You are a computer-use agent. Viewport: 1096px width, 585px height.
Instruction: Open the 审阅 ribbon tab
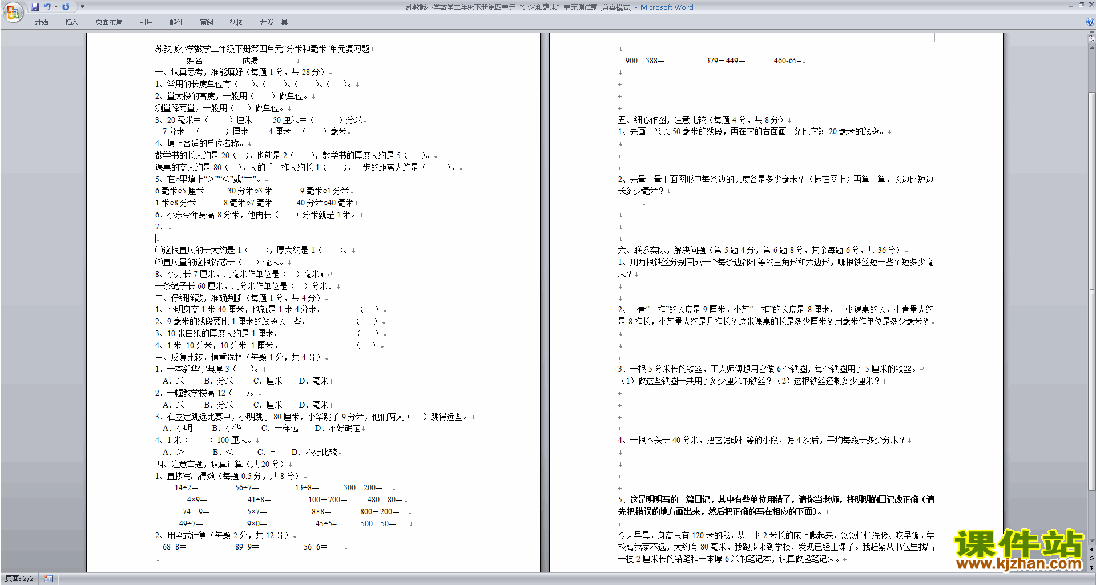pos(207,22)
